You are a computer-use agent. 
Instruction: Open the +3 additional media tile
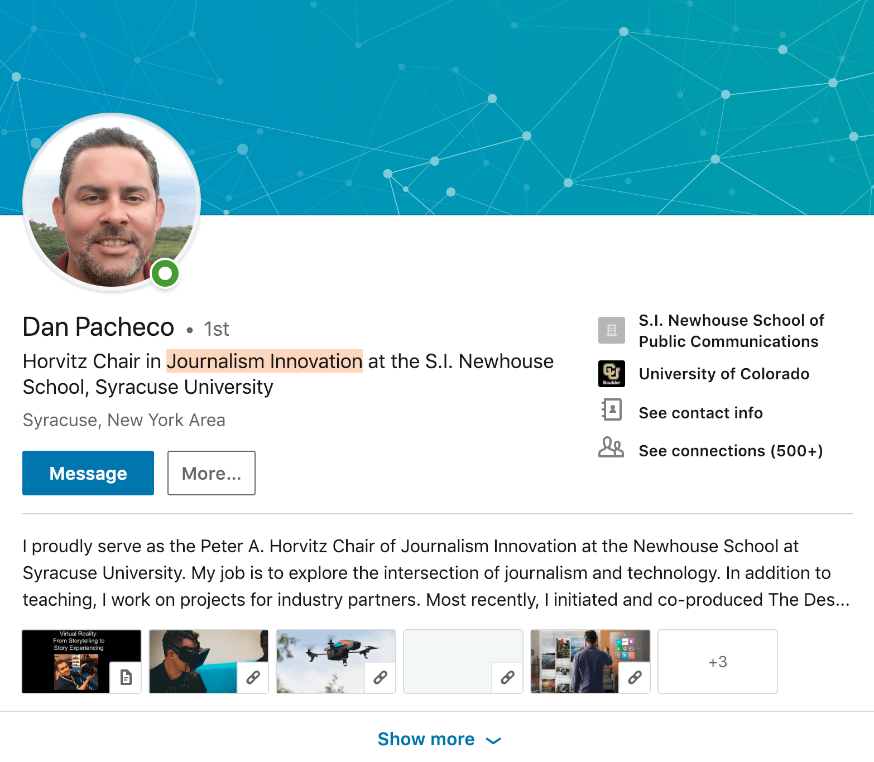coord(718,662)
